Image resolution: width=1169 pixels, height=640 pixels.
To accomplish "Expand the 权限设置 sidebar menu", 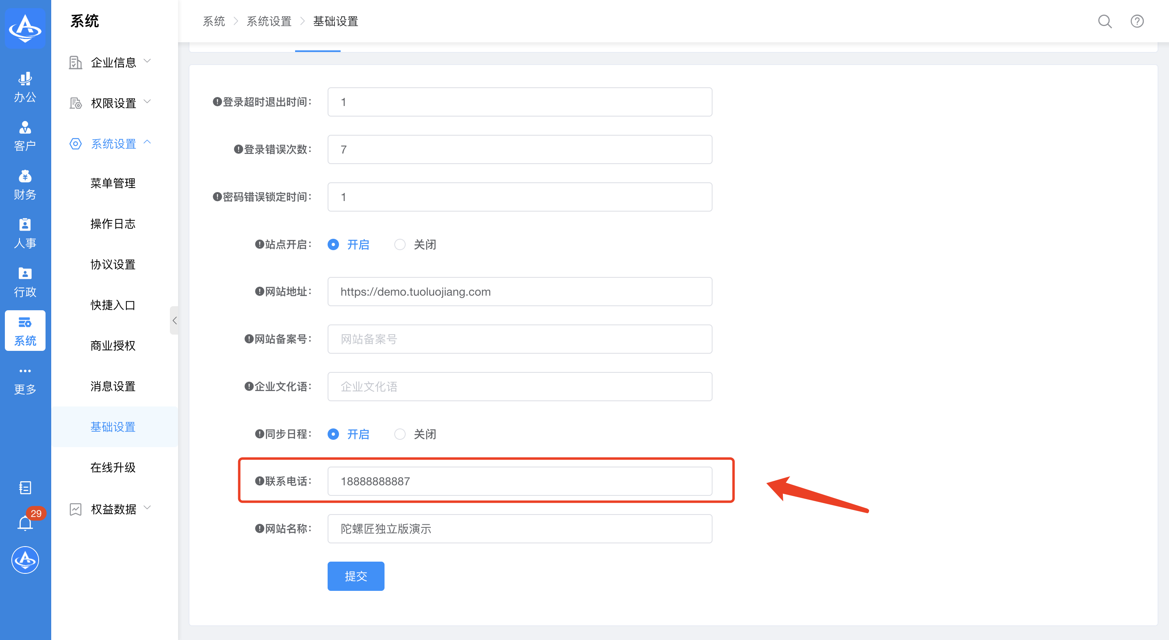I will [x=113, y=103].
